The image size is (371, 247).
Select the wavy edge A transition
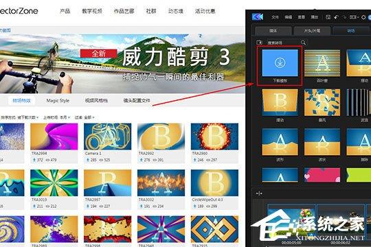click(280, 142)
